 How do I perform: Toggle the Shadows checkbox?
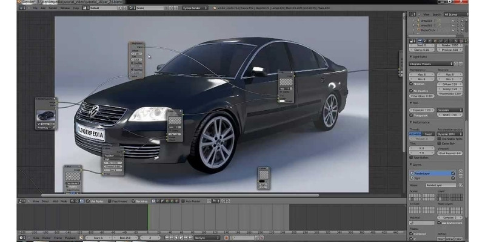(411, 83)
